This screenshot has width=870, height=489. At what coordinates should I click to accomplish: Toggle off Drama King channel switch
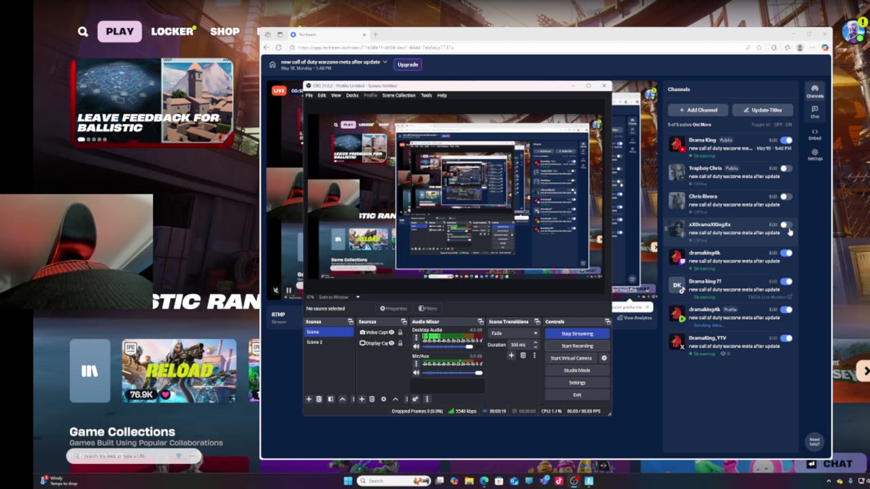click(786, 140)
